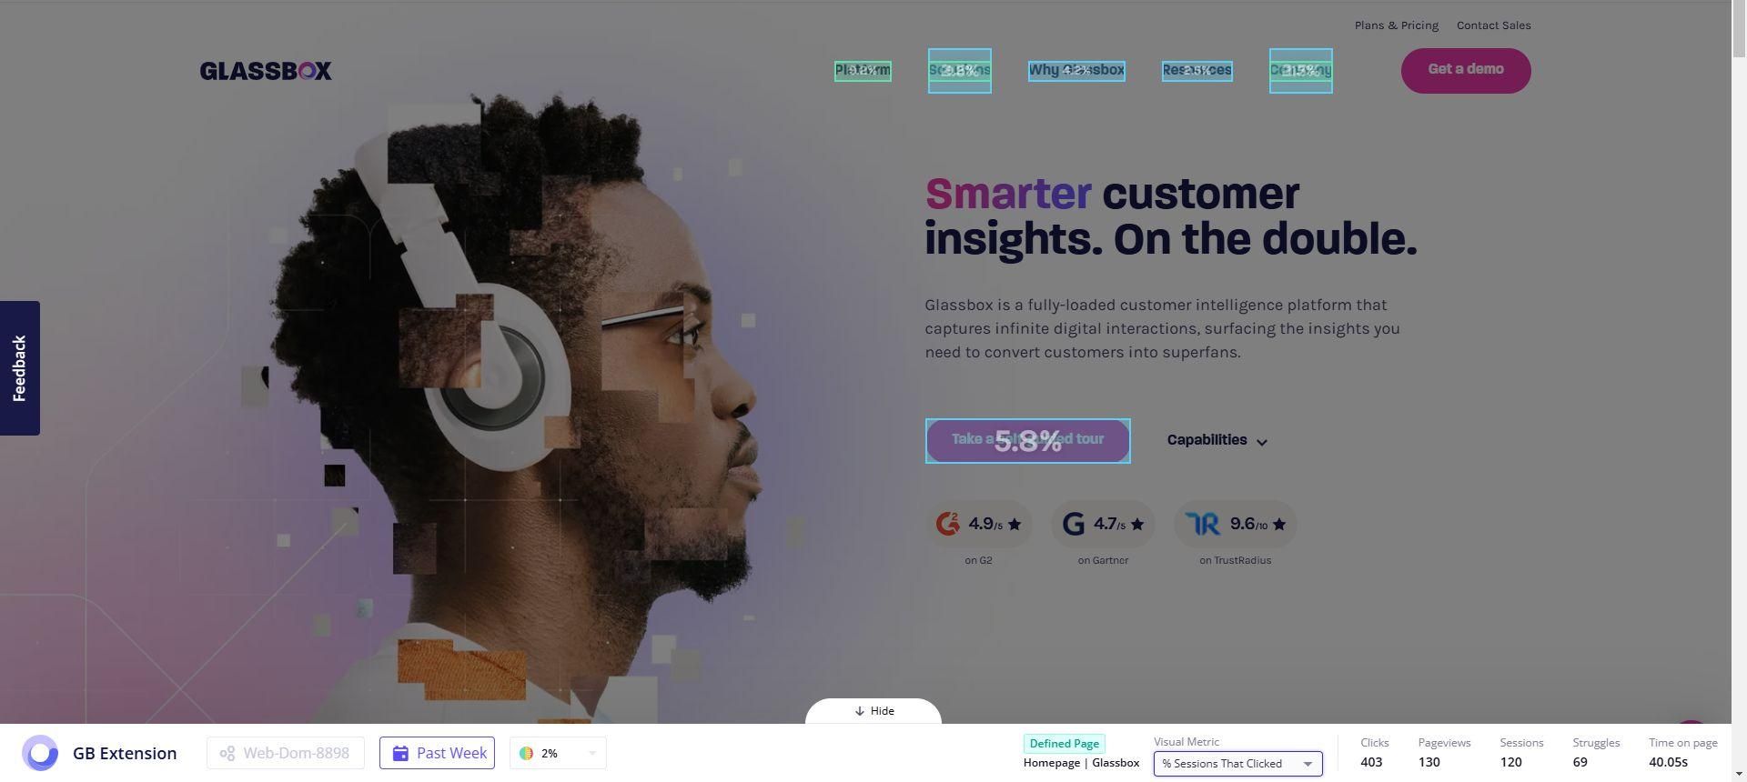Click the Get a demo button
This screenshot has width=1747, height=782.
click(1466, 70)
